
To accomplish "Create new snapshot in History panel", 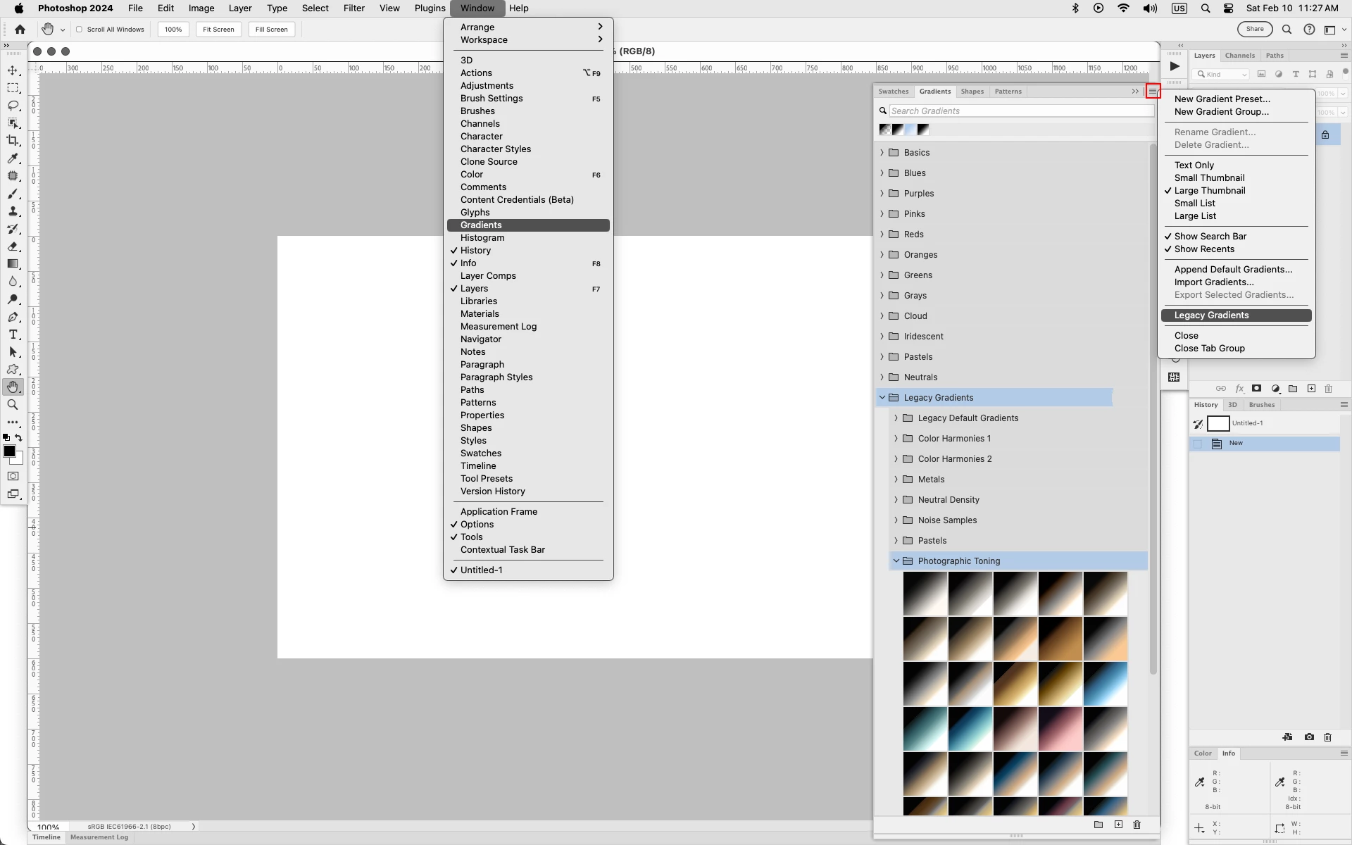I will (x=1309, y=737).
